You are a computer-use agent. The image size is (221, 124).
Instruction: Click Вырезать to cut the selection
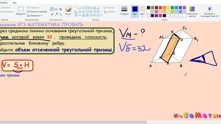tap(5, 8)
